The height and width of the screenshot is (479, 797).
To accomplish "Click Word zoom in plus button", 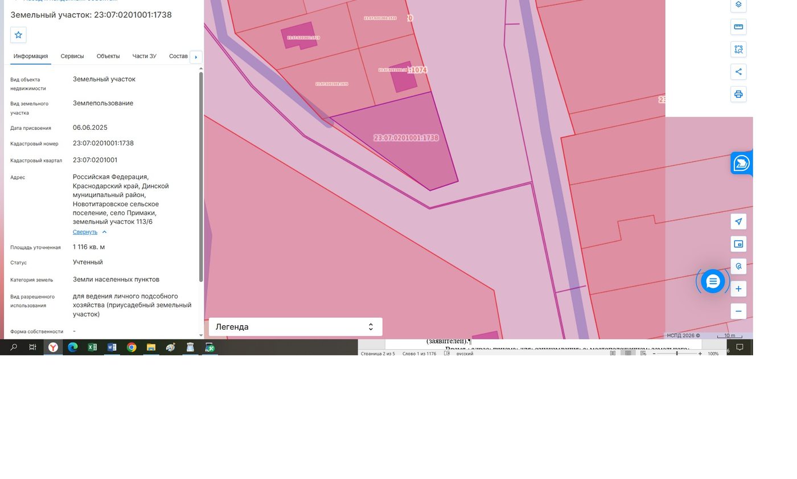I will point(700,354).
